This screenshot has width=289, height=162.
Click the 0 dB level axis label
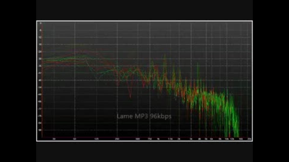coord(40,23)
